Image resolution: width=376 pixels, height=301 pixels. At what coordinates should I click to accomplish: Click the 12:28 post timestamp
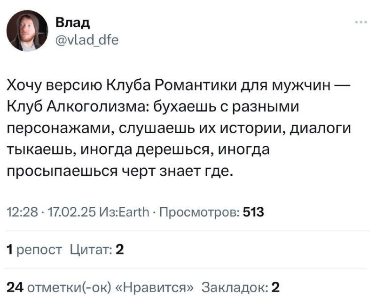point(22,212)
